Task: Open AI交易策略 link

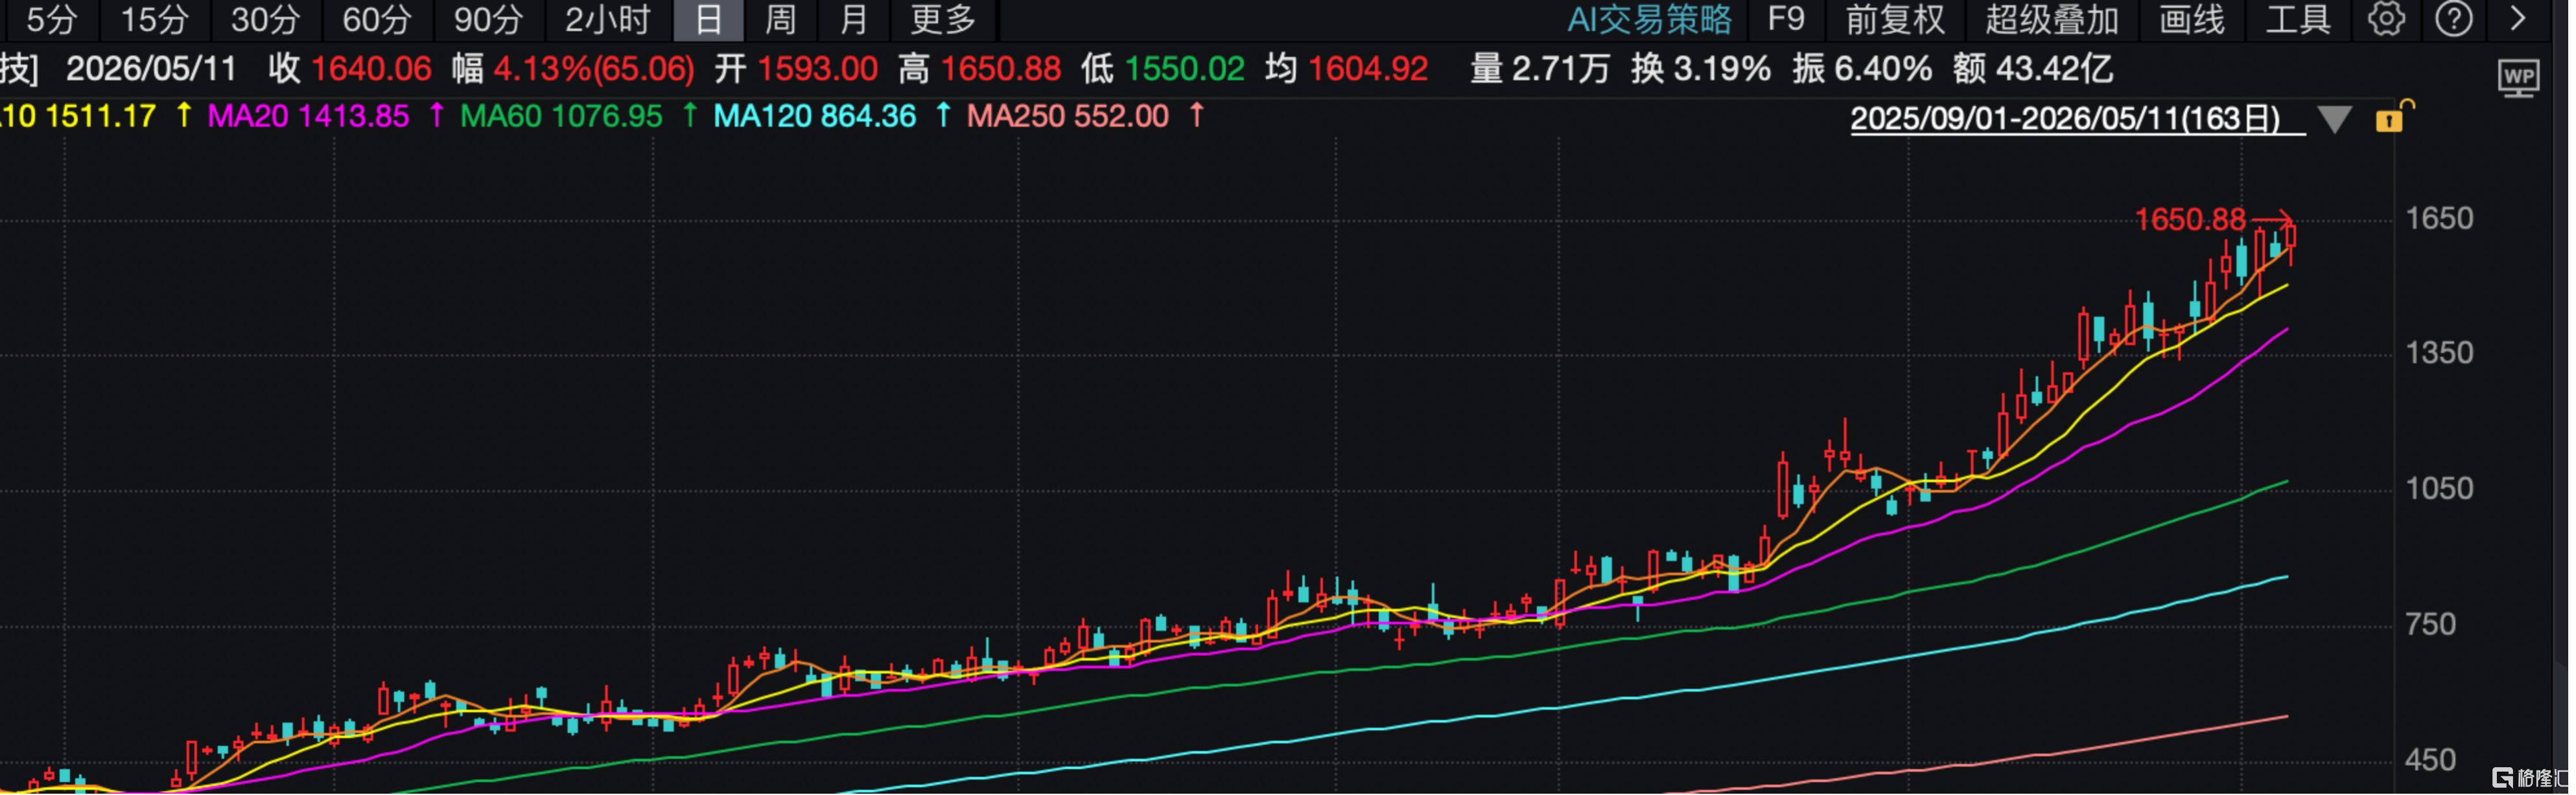Action: (1649, 19)
